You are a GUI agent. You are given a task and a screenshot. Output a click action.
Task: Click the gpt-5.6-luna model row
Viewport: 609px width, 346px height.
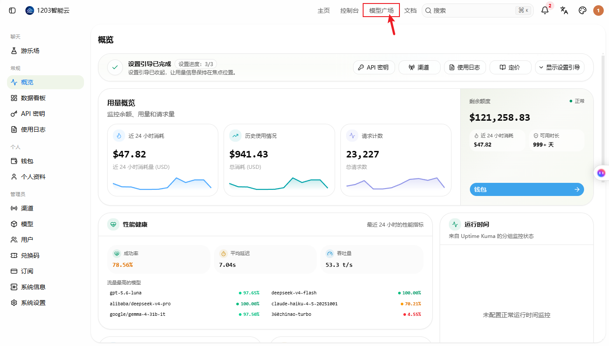point(184,293)
